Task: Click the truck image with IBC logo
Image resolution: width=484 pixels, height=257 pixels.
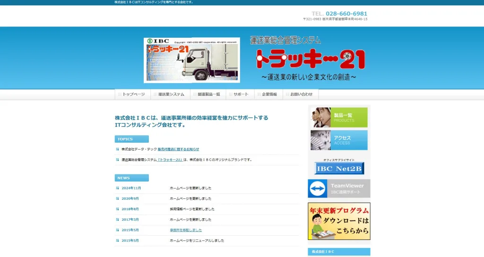Action: point(191,60)
